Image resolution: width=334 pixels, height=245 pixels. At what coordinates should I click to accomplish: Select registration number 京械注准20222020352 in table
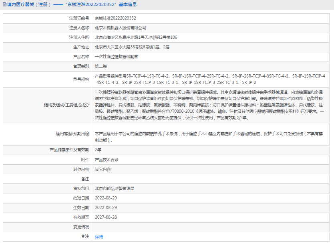pos(115,18)
